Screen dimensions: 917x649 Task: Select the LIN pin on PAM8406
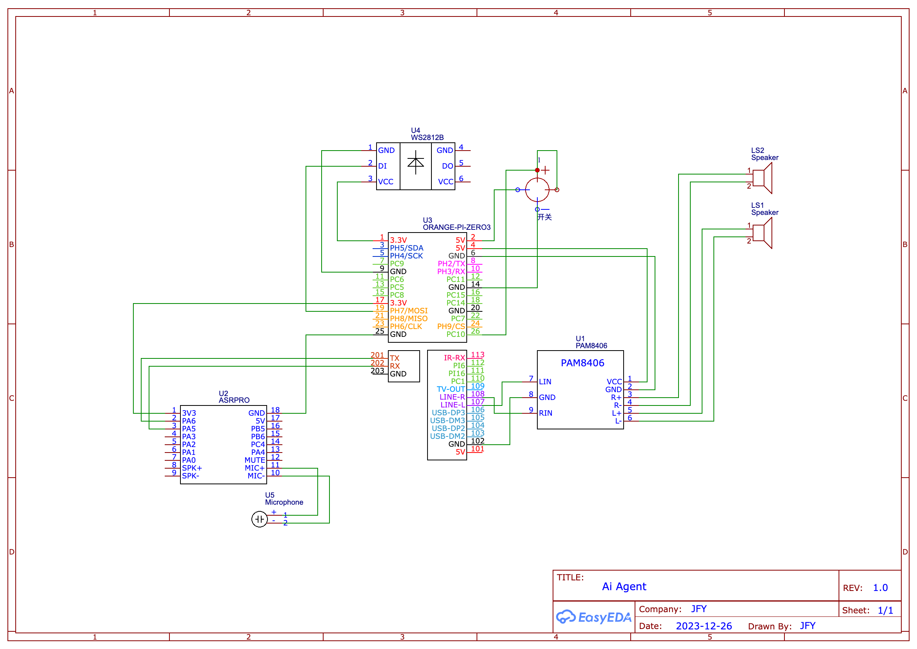point(545,382)
